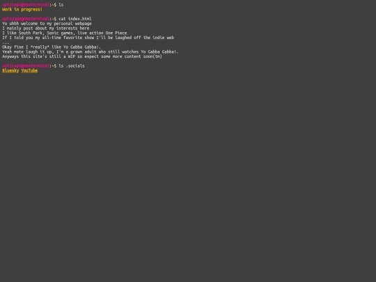
Task: Click the "ls .socials" command text
Action: click(72, 65)
